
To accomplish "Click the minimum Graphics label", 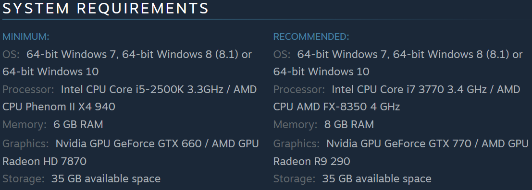I will tap(26, 143).
